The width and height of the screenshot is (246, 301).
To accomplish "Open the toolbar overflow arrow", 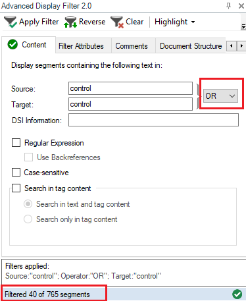I will (243, 26).
